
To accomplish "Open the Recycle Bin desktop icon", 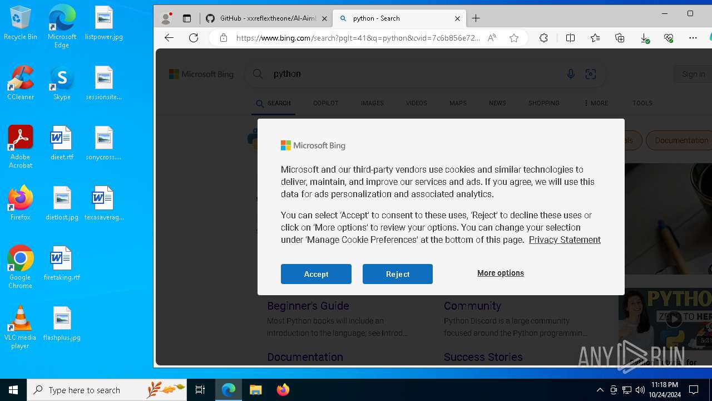I will click(21, 23).
